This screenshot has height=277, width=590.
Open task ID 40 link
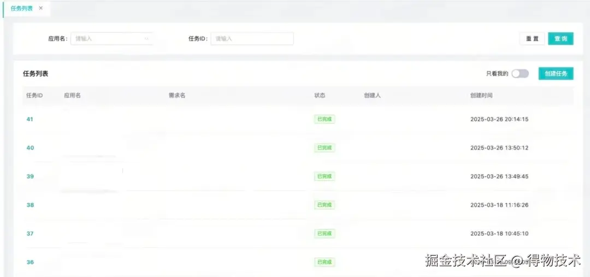pyautogui.click(x=30, y=148)
